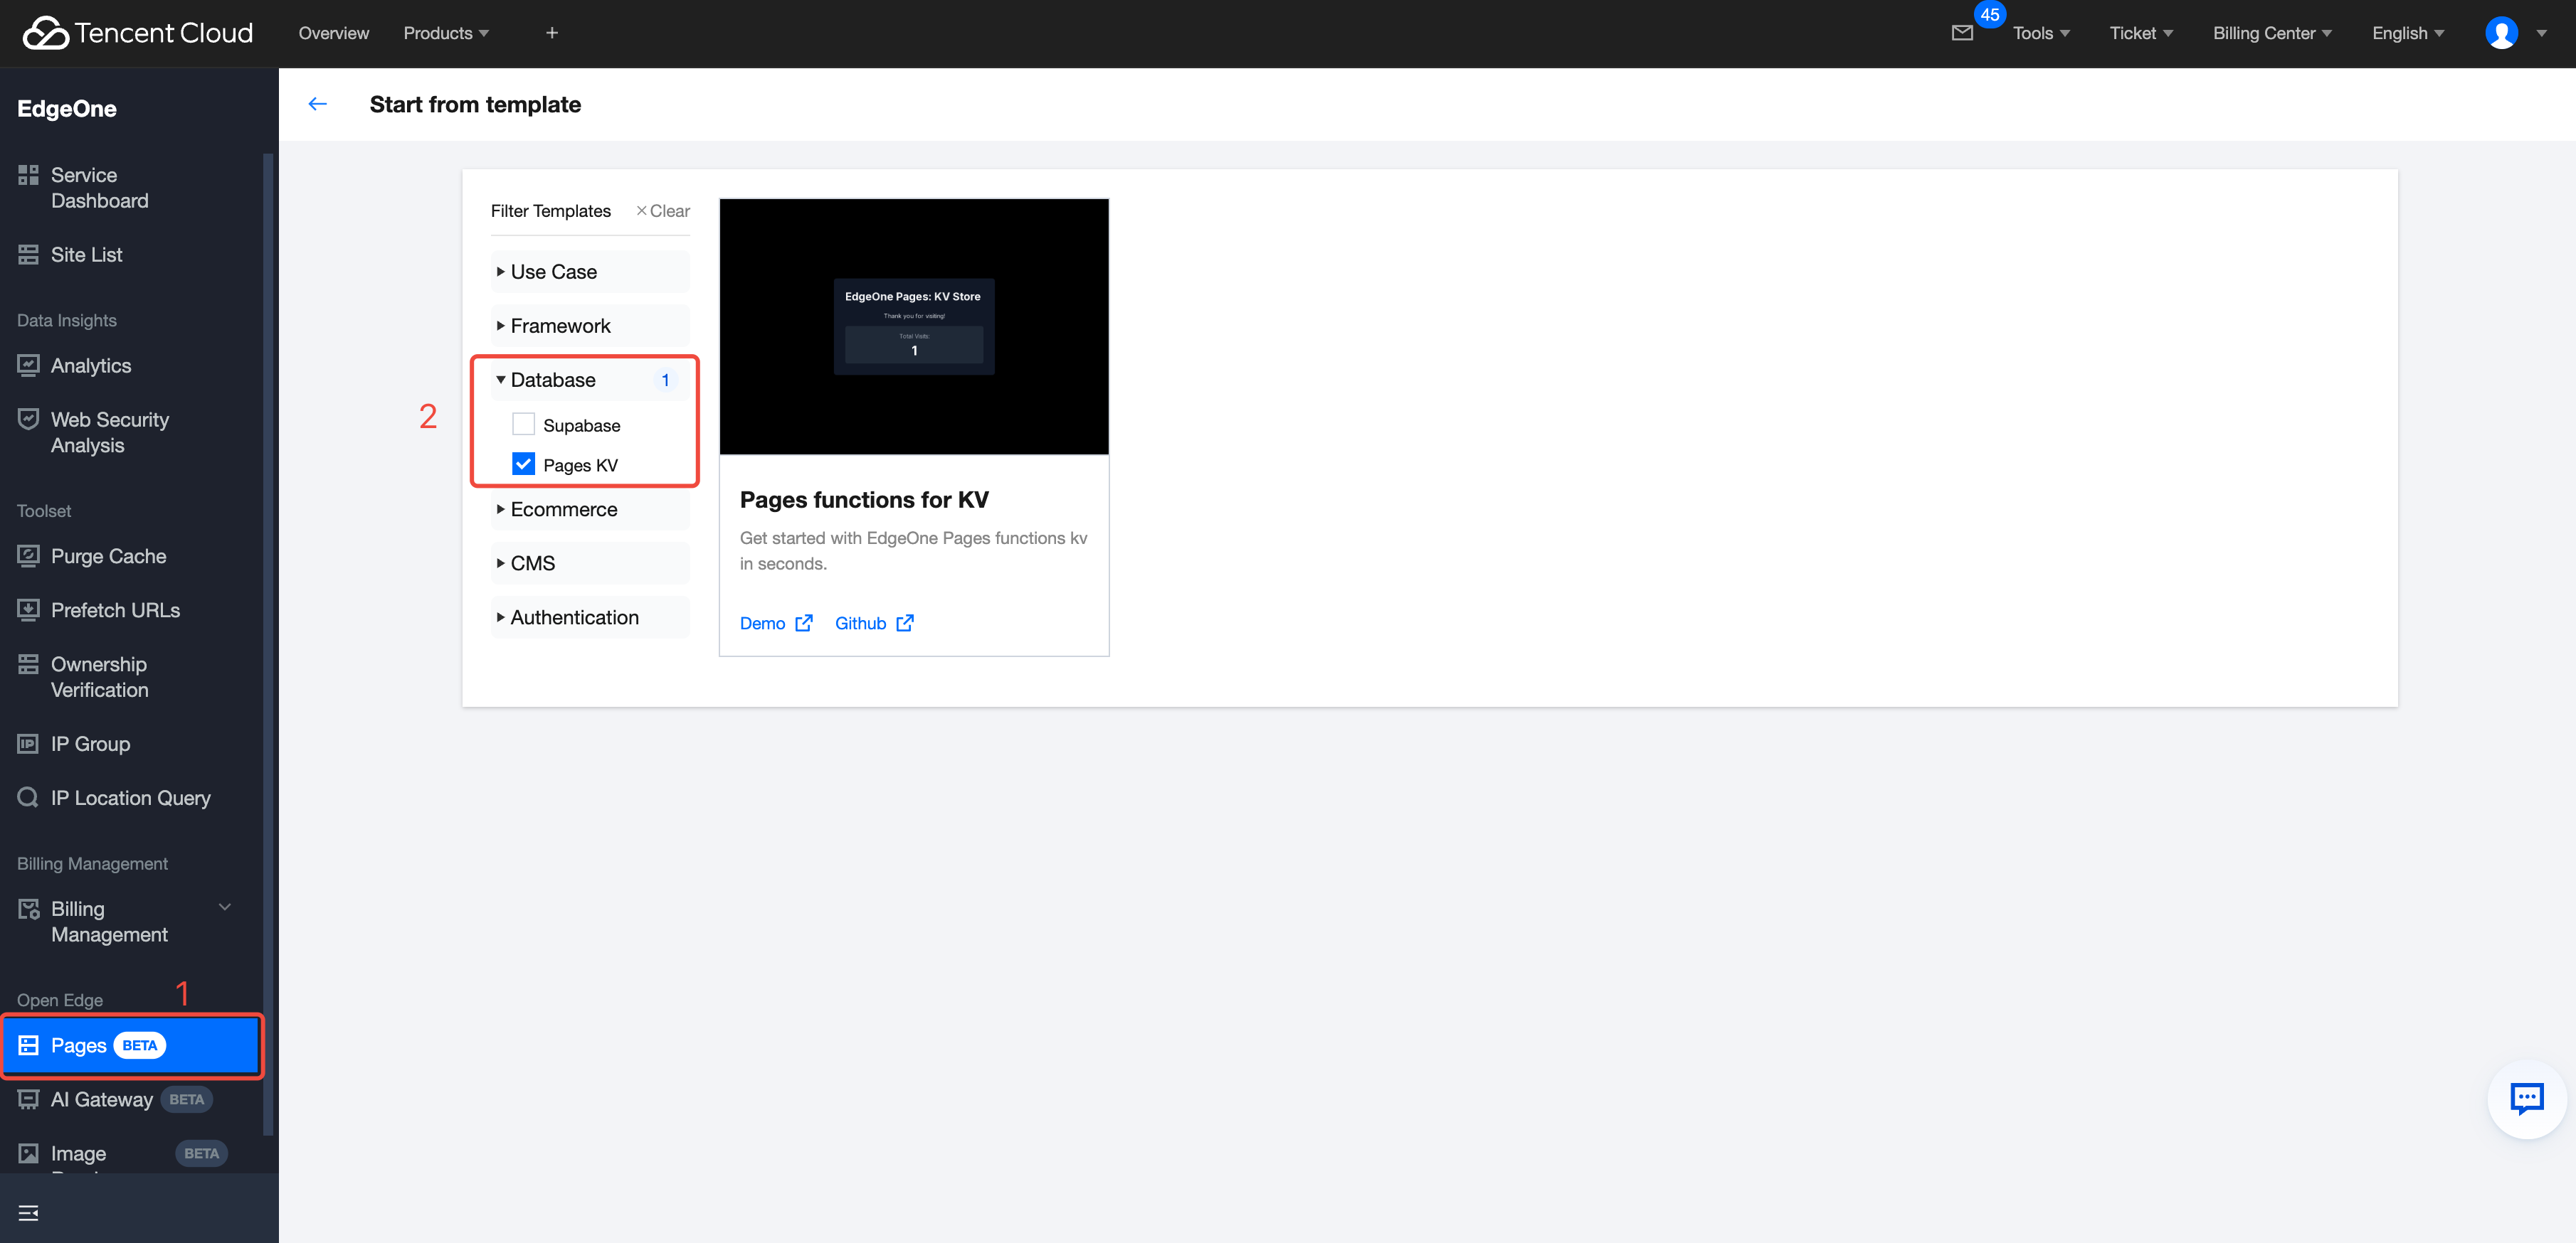Expand the Billing Management chevron
This screenshot has height=1243, width=2576.
coord(225,907)
